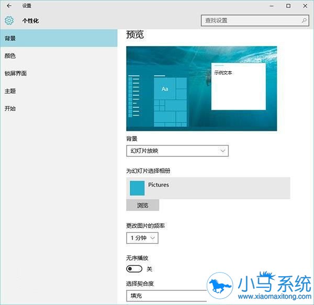Open the 1 分钟 frequency dropdown
The height and width of the screenshot is (305, 314).
coord(142,238)
